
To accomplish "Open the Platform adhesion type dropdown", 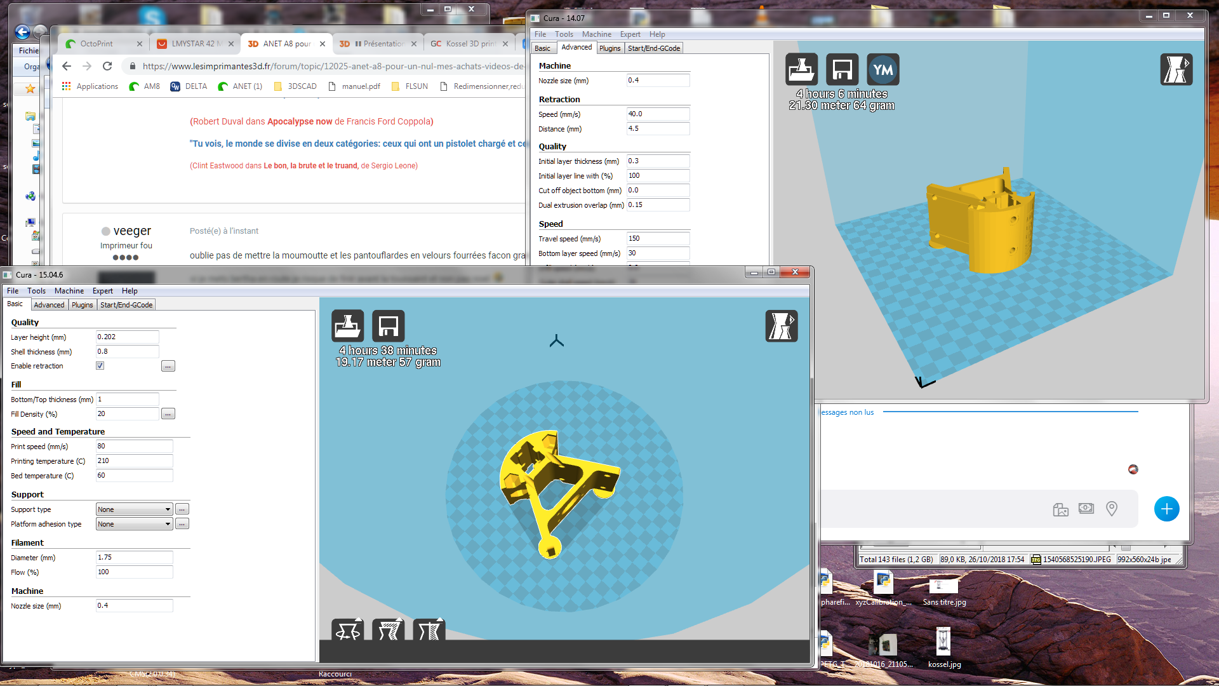I will pyautogui.click(x=134, y=524).
